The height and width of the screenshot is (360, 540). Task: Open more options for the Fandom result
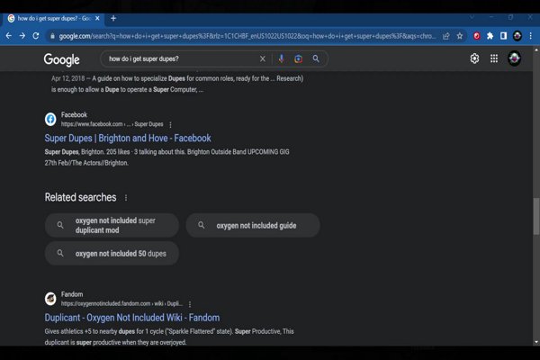click(190, 304)
